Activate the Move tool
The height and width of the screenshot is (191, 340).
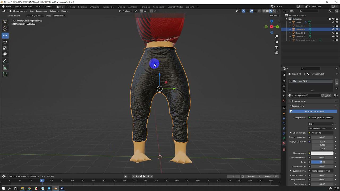5,36
